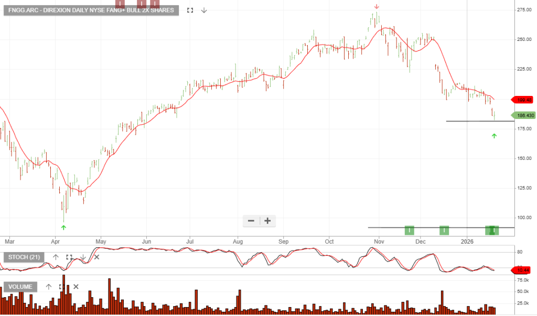Viewport: 537px width, 316px height.
Task: Zoom in using the plus button
Action: click(x=267, y=221)
